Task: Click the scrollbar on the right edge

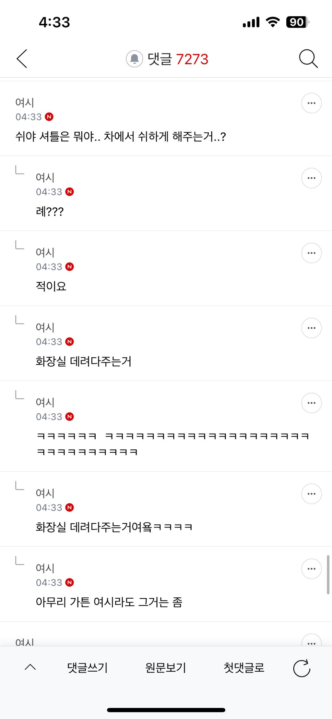Action: click(328, 574)
